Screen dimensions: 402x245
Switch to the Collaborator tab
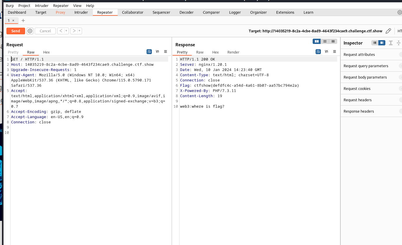point(133,12)
